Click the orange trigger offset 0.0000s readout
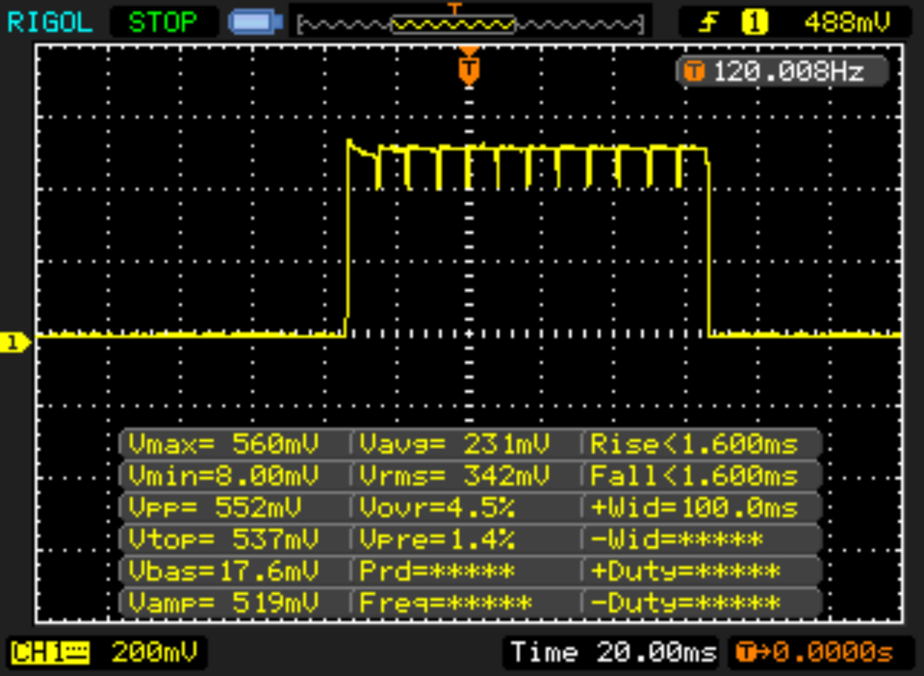 tap(815, 653)
